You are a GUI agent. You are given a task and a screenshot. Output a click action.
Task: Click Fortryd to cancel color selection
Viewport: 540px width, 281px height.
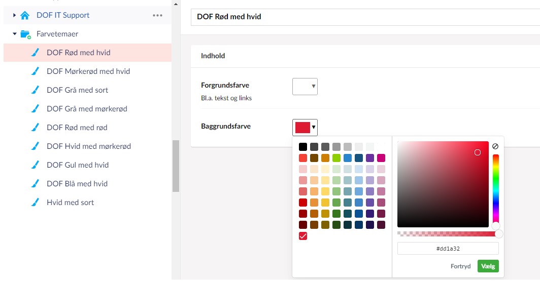coord(460,266)
